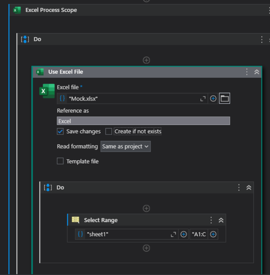Viewport: 270px width, 275px height.
Task: Select the Select Range title text
Action: (x=101, y=220)
